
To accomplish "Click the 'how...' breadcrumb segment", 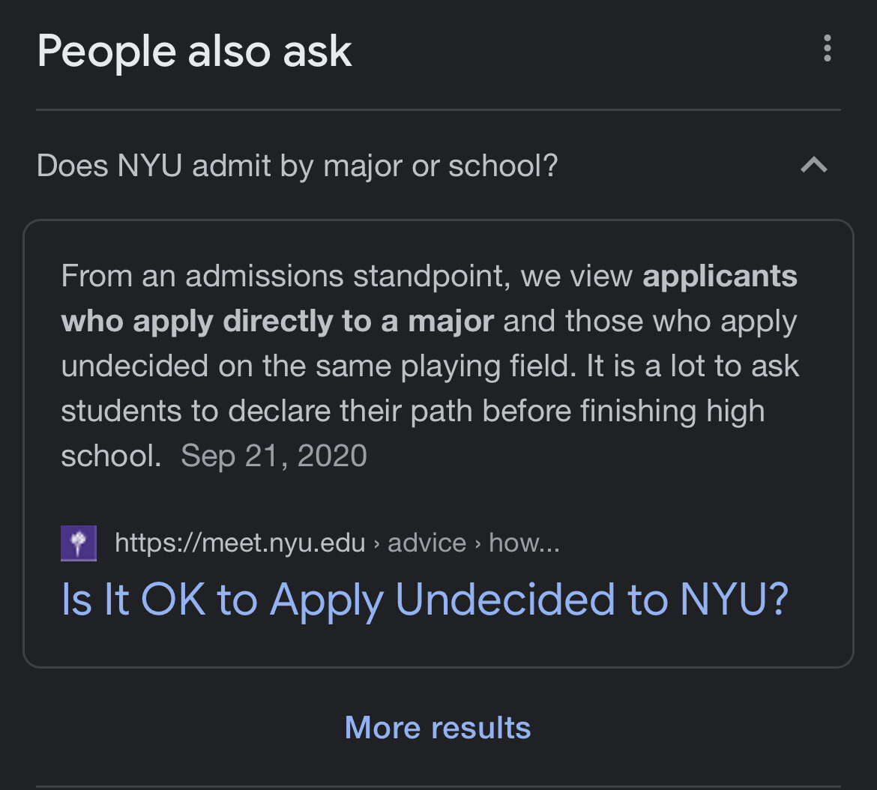I will 524,543.
